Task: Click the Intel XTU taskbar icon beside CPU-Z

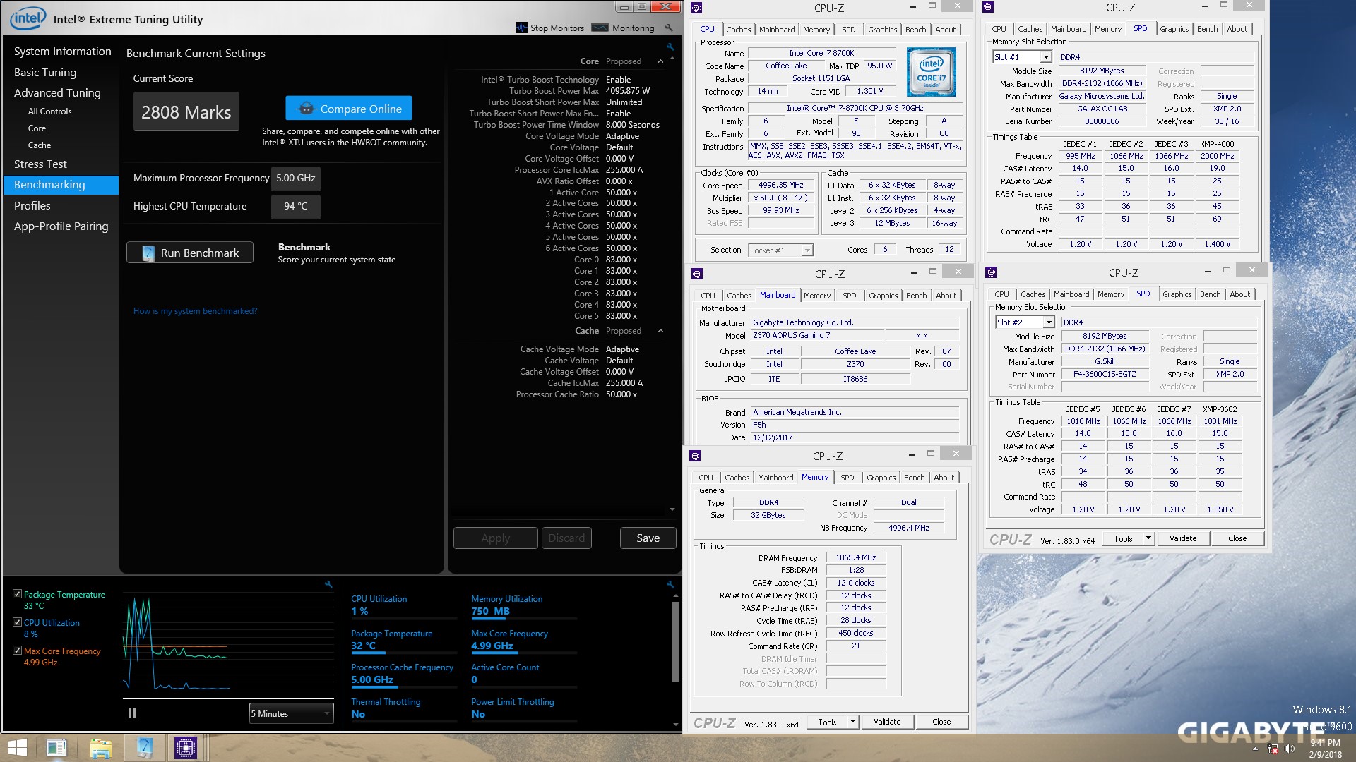Action: click(x=145, y=748)
